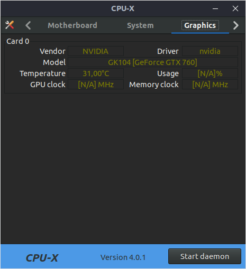Click the Card 0 frame label

coord(18,41)
